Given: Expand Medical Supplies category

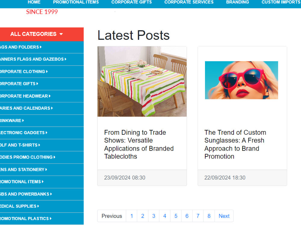Looking at the screenshot, I should 42,206.
